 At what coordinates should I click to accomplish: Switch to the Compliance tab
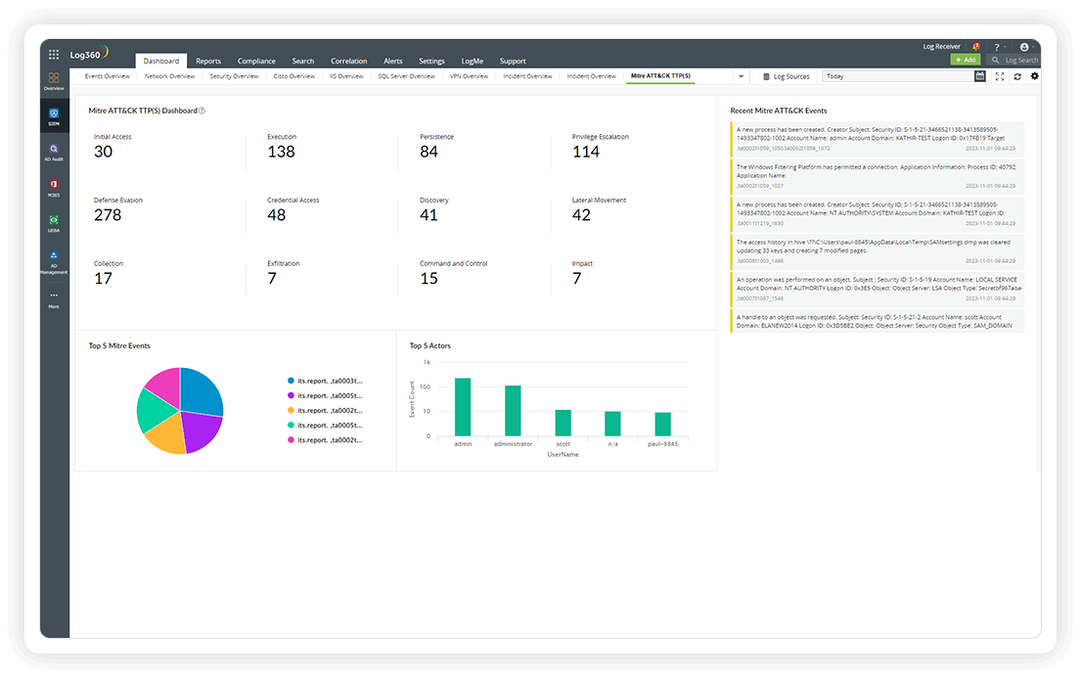pos(256,61)
